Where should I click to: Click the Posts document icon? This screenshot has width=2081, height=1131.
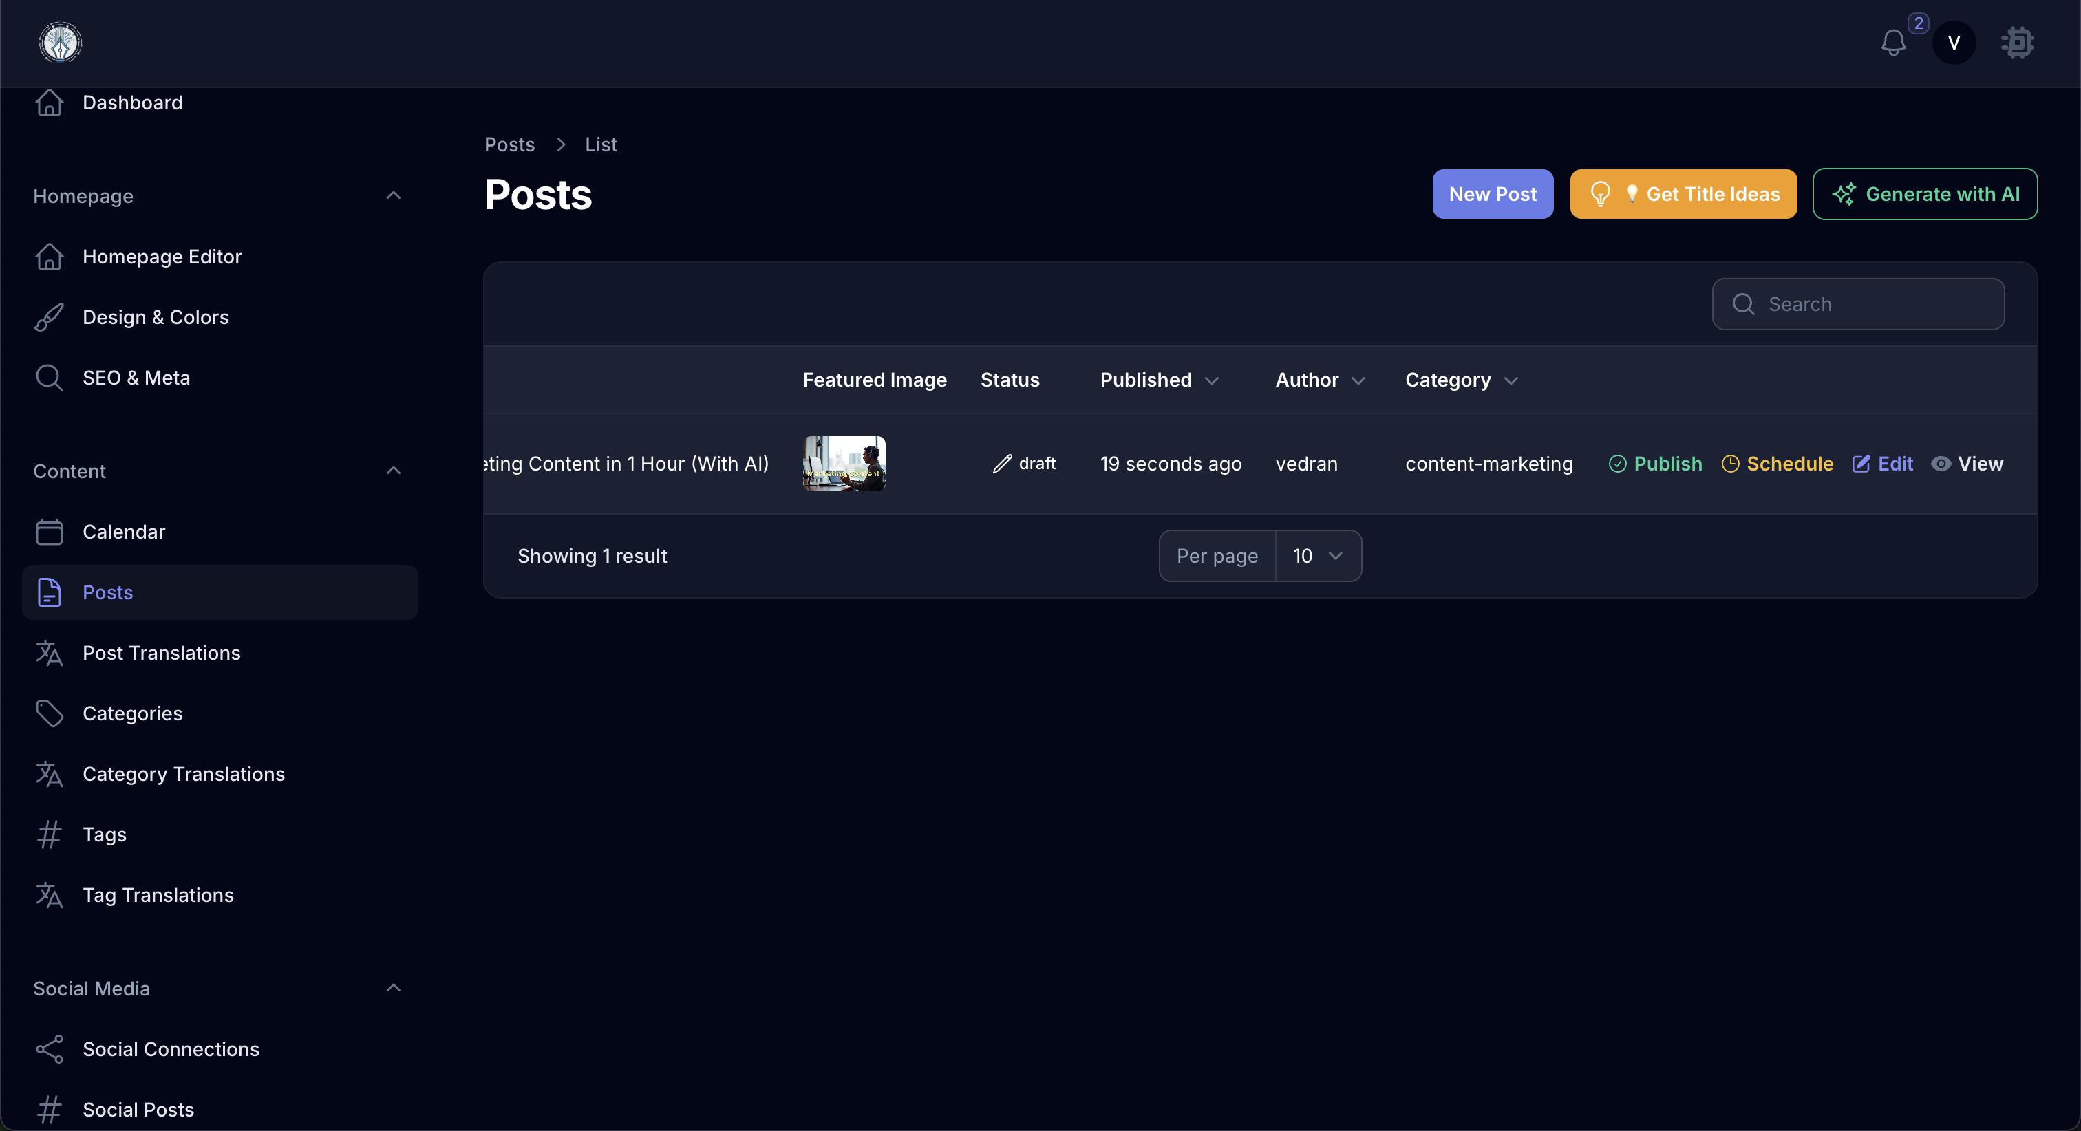(x=50, y=592)
